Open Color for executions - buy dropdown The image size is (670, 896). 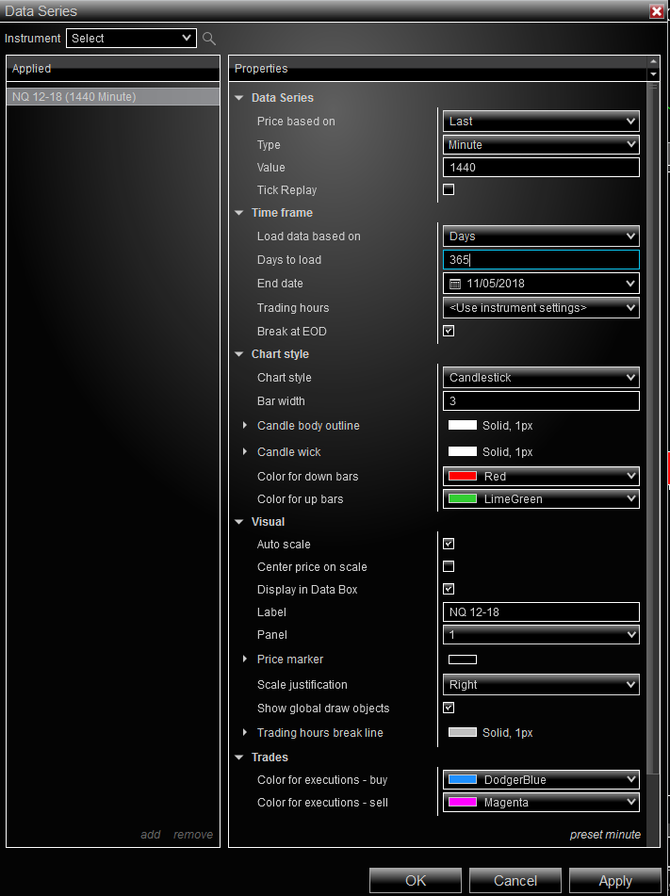click(x=541, y=779)
